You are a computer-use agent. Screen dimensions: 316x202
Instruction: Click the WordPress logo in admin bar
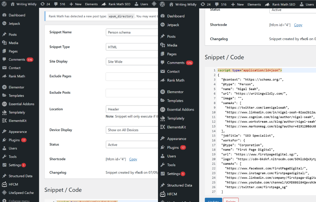[4, 4]
